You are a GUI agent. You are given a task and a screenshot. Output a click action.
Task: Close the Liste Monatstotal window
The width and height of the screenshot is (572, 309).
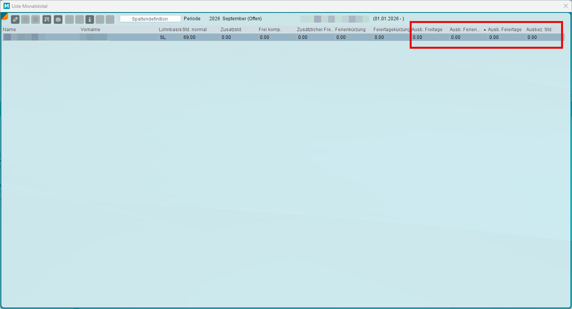[566, 6]
